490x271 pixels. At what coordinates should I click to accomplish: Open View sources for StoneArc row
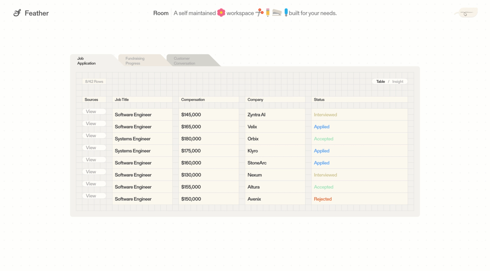tap(94, 160)
